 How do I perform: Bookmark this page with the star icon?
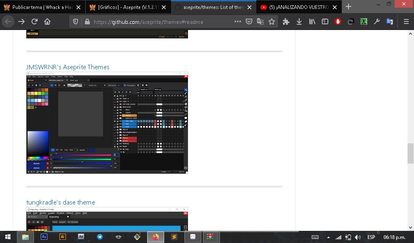point(272,22)
